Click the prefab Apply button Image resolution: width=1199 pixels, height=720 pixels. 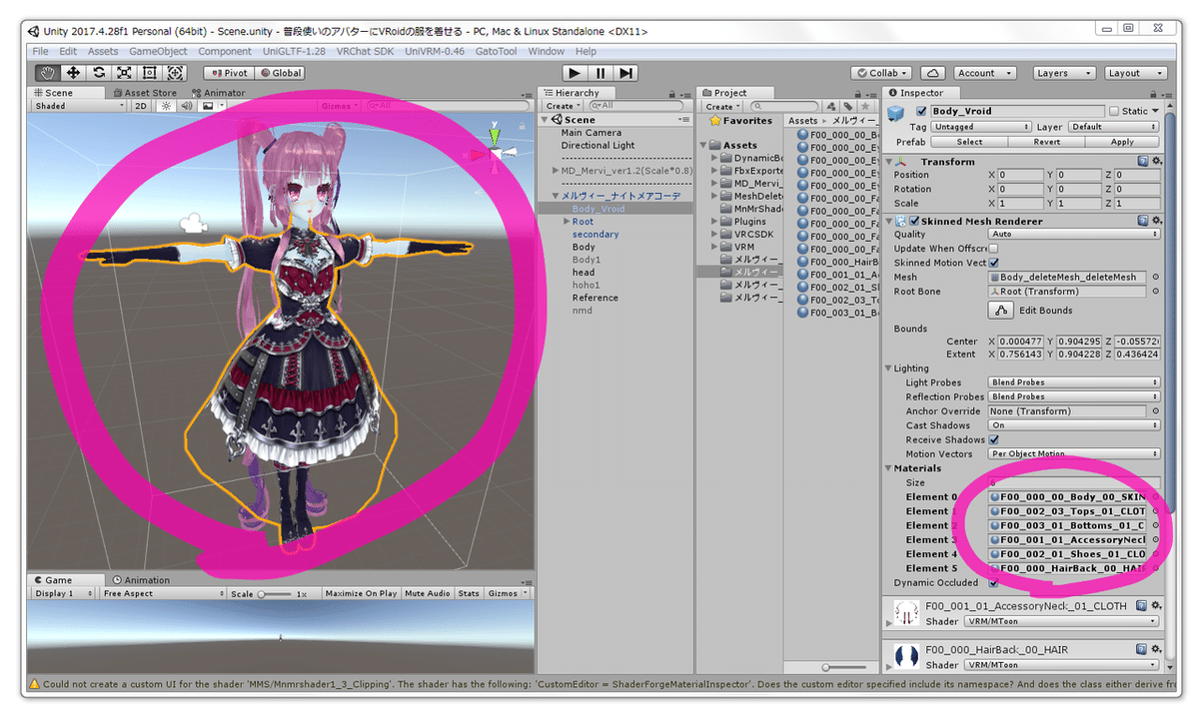pos(1123,142)
